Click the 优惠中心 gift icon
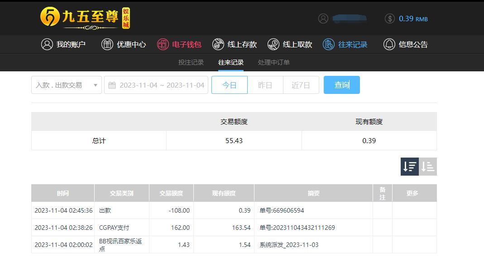484x256 pixels. 107,44
